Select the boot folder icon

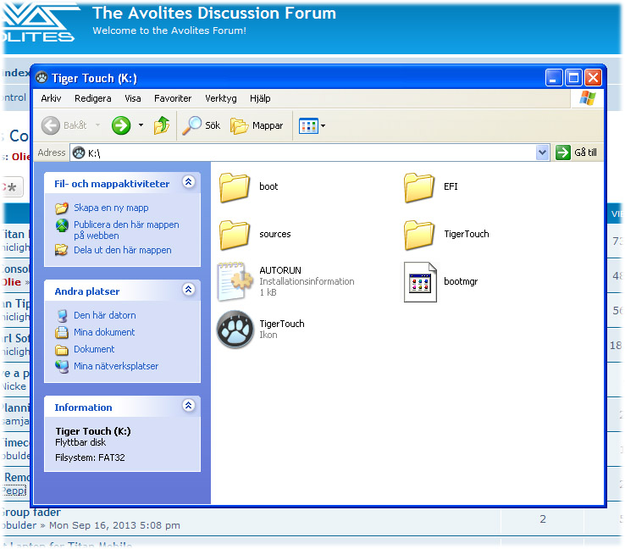[235, 187]
